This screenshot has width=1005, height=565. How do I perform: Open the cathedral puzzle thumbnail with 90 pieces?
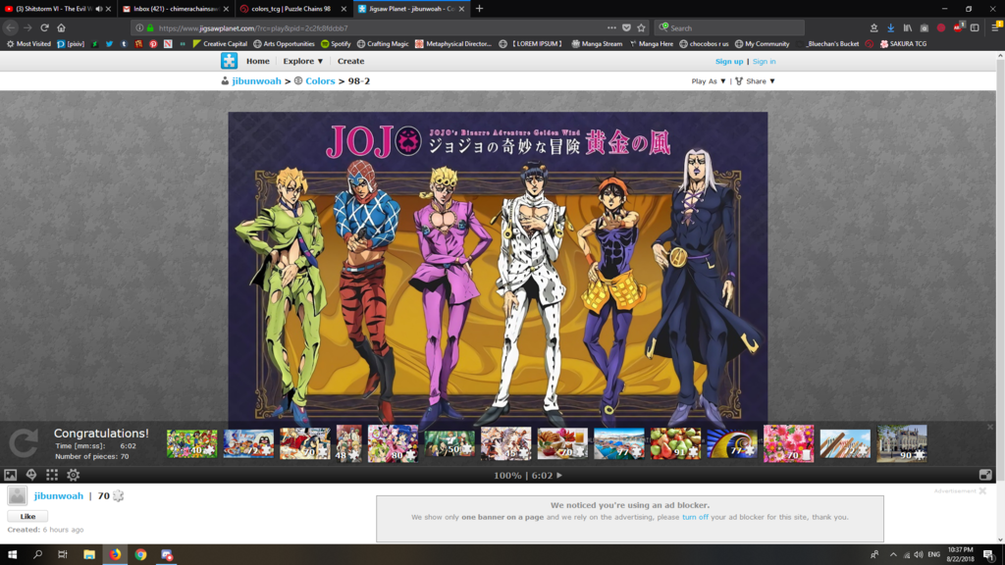901,443
